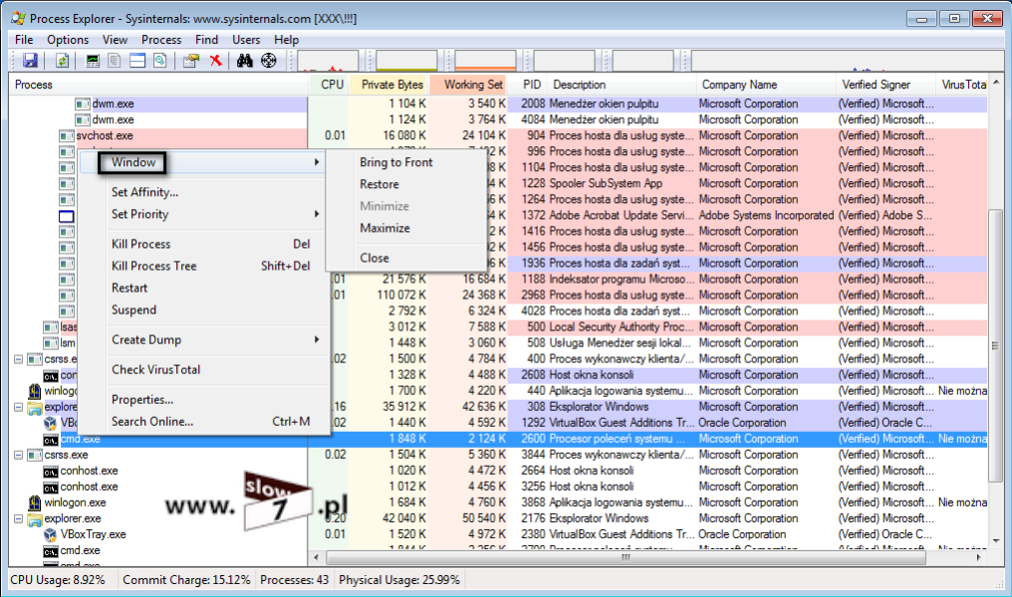The height and width of the screenshot is (597, 1012).
Task: Sort by the CPU column header
Action: pyautogui.click(x=329, y=85)
